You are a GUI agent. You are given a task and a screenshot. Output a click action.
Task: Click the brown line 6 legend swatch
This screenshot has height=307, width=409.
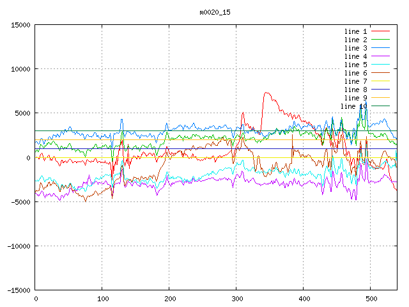pyautogui.click(x=380, y=73)
